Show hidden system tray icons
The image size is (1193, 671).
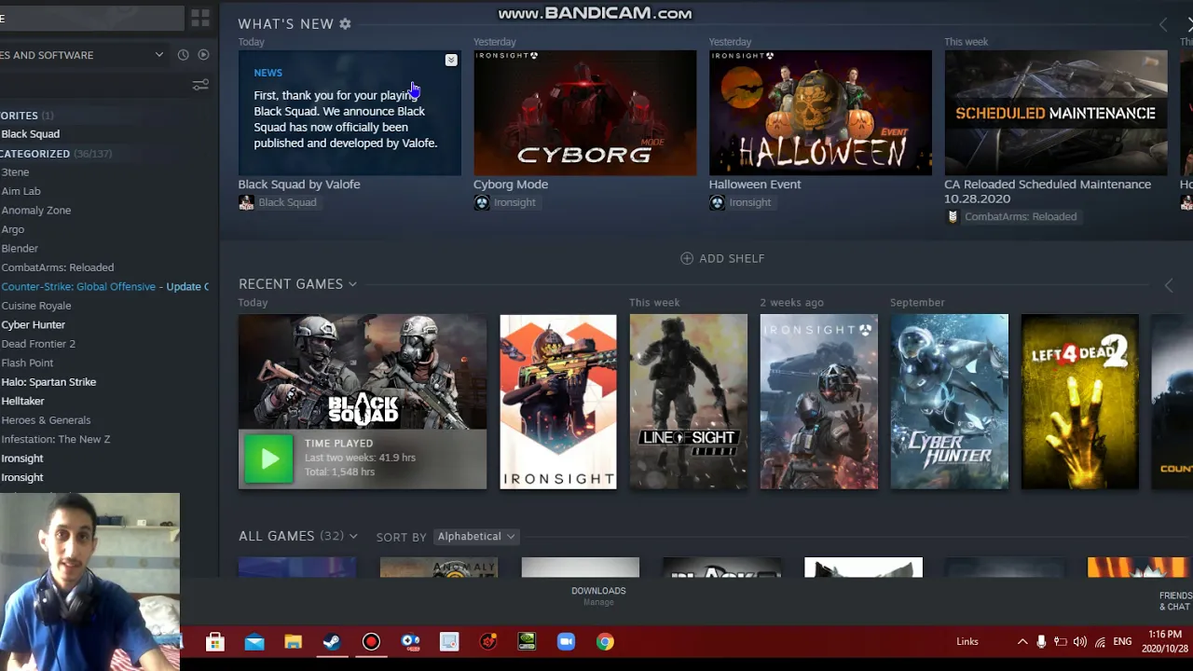[x=1022, y=641]
